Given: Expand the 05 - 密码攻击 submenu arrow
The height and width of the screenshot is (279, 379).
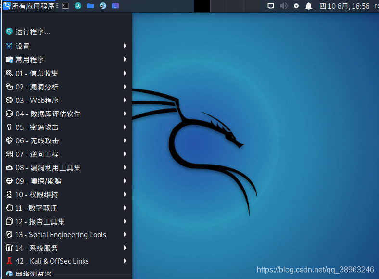Looking at the screenshot, I should [125, 127].
